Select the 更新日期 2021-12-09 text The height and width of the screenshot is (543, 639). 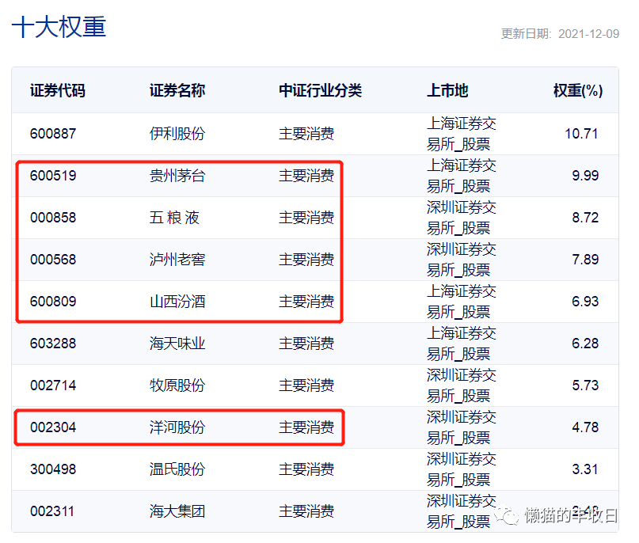[560, 34]
